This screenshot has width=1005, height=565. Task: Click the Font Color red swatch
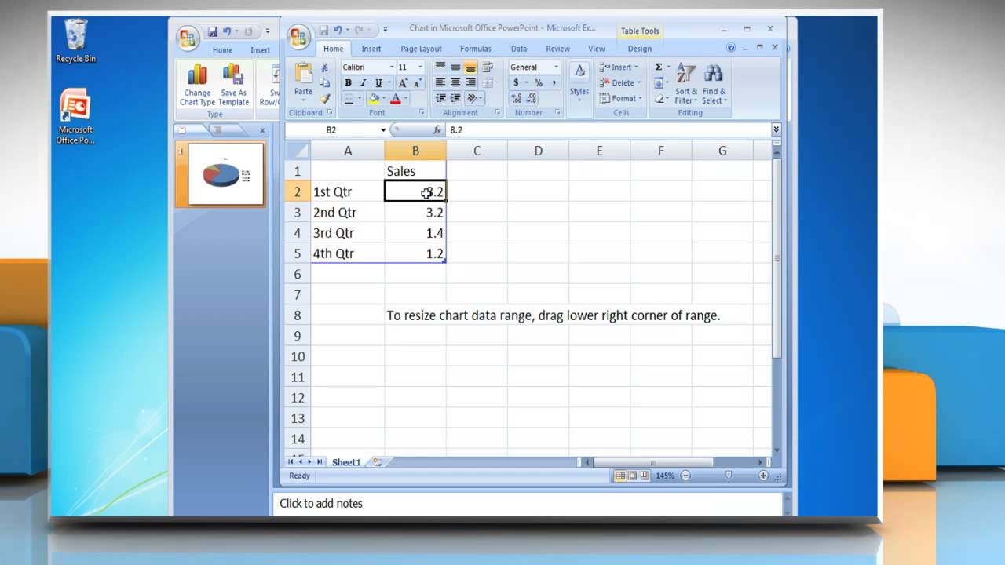tap(396, 99)
